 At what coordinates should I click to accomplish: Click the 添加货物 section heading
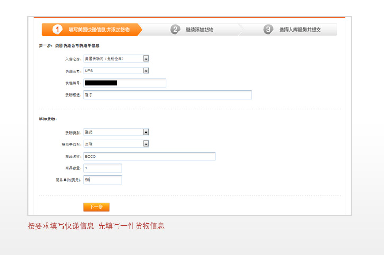48,119
